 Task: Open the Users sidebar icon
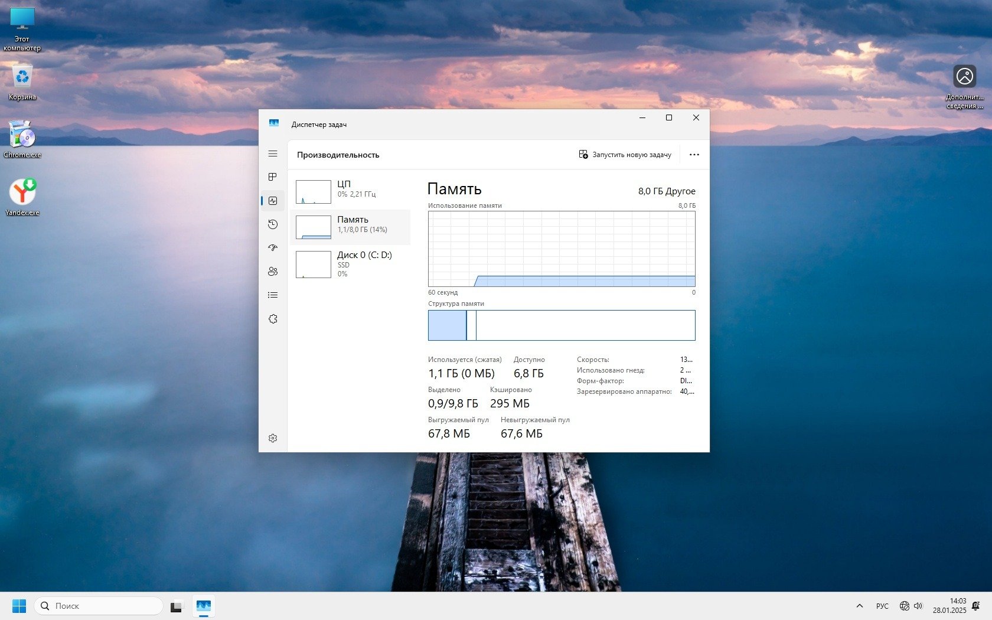pos(272,272)
